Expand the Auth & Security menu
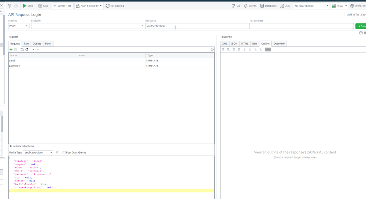The image size is (366, 199). coord(89,6)
